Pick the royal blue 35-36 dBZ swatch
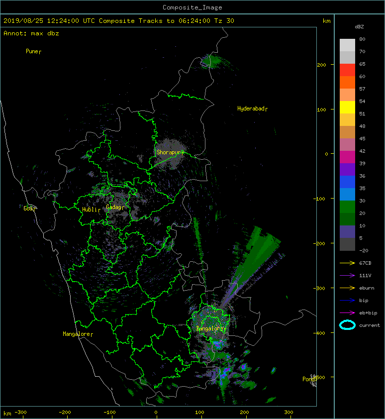The image size is (385, 419). point(347,182)
